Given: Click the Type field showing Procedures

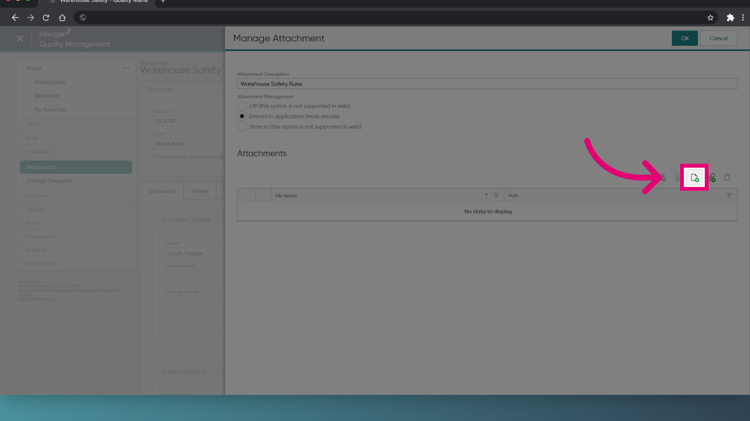Looking at the screenshot, I should coord(189,144).
